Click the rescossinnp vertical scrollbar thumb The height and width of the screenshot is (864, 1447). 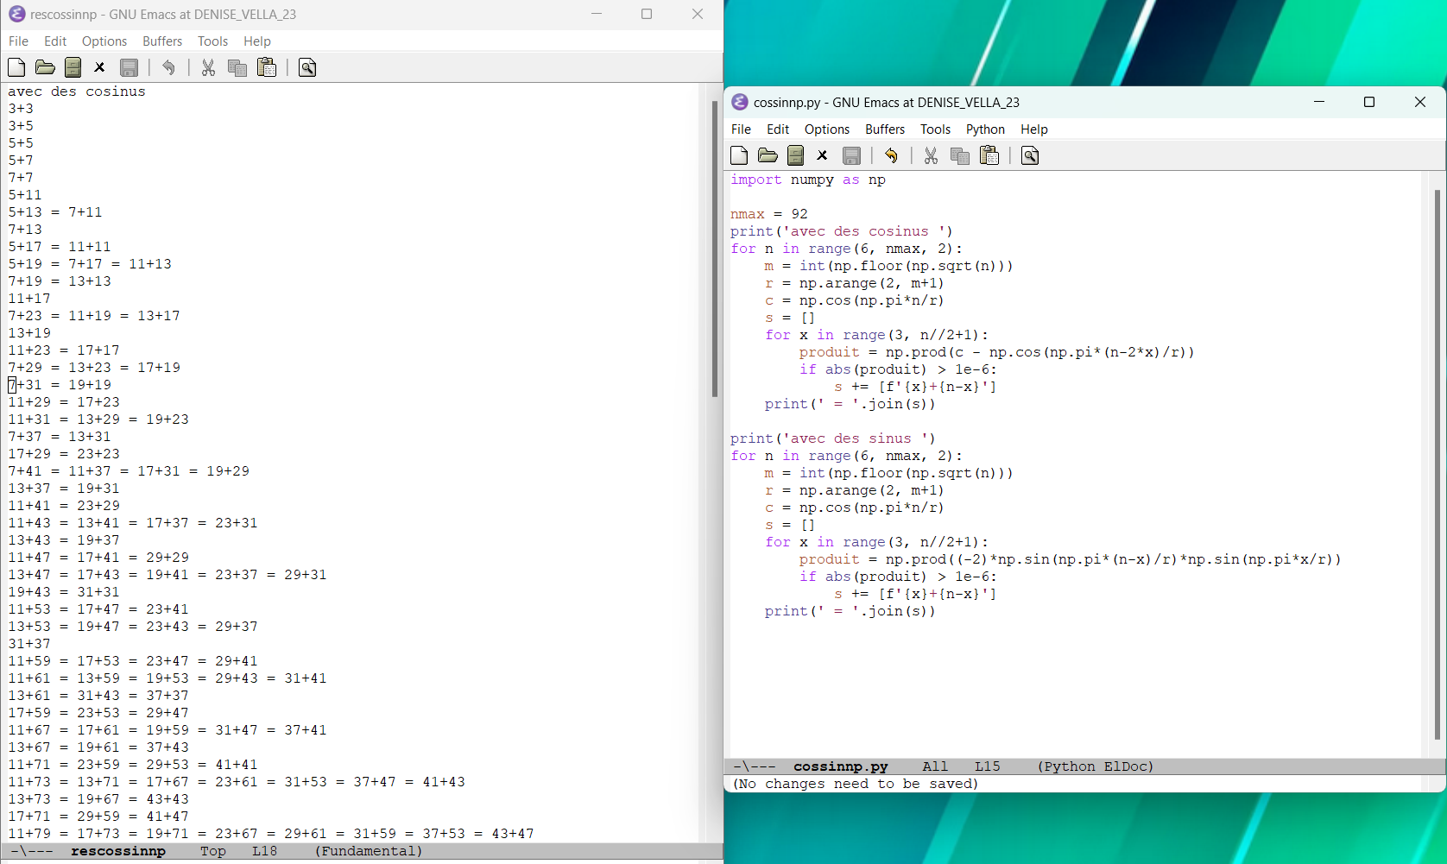(714, 249)
